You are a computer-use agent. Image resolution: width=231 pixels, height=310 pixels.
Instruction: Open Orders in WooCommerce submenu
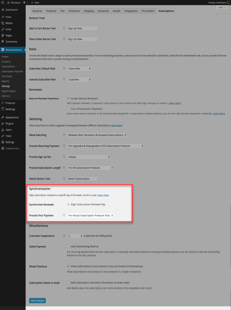(x=5, y=56)
